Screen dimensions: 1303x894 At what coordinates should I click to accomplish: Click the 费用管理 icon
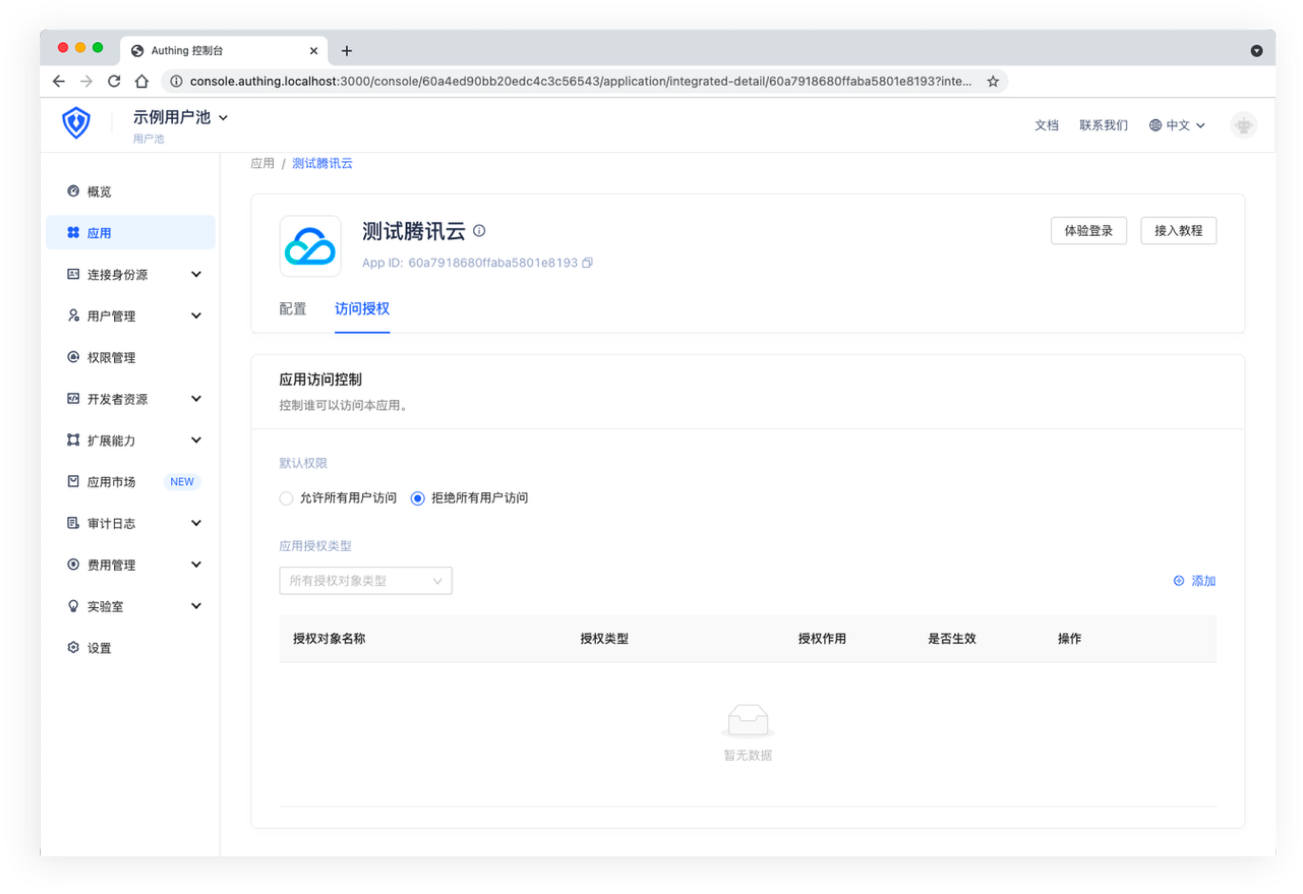pos(73,564)
